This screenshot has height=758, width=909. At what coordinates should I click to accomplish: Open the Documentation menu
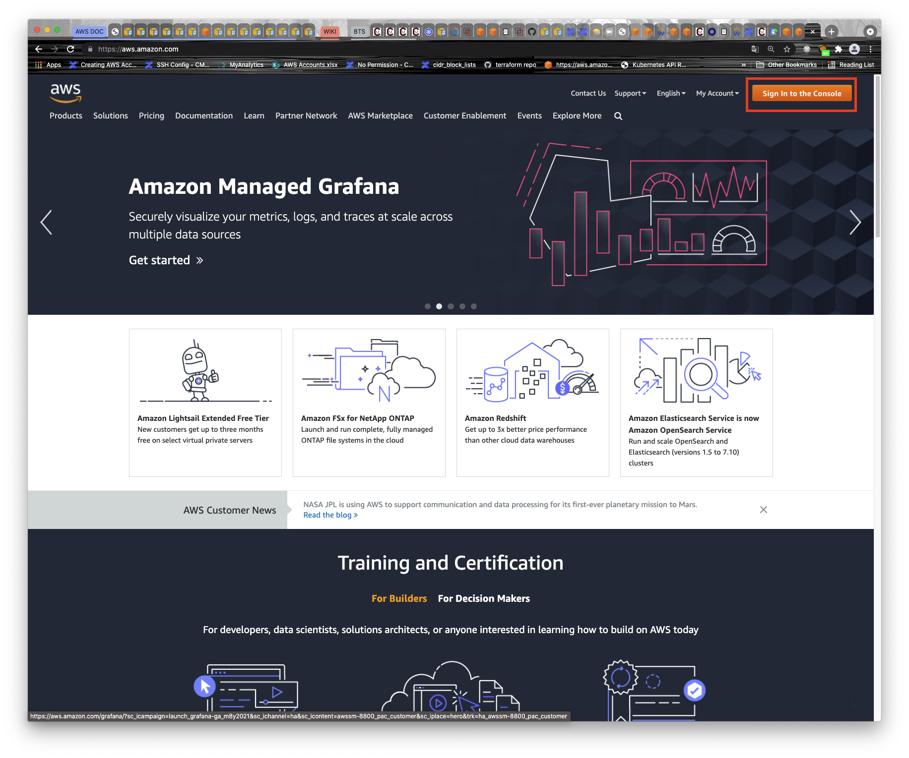204,116
